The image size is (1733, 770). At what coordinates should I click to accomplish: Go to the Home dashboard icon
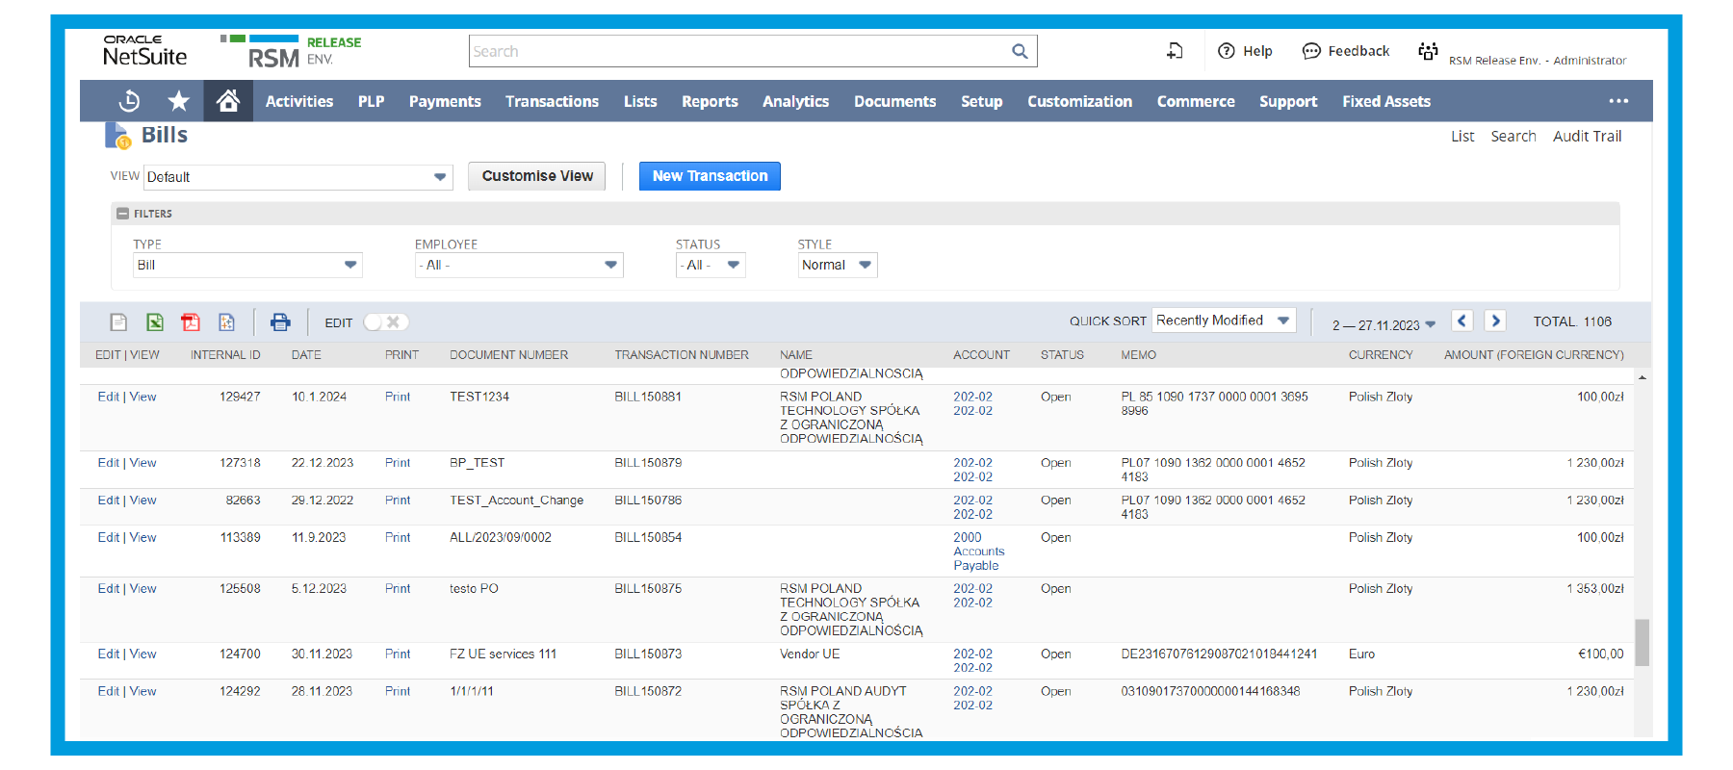[x=228, y=101]
